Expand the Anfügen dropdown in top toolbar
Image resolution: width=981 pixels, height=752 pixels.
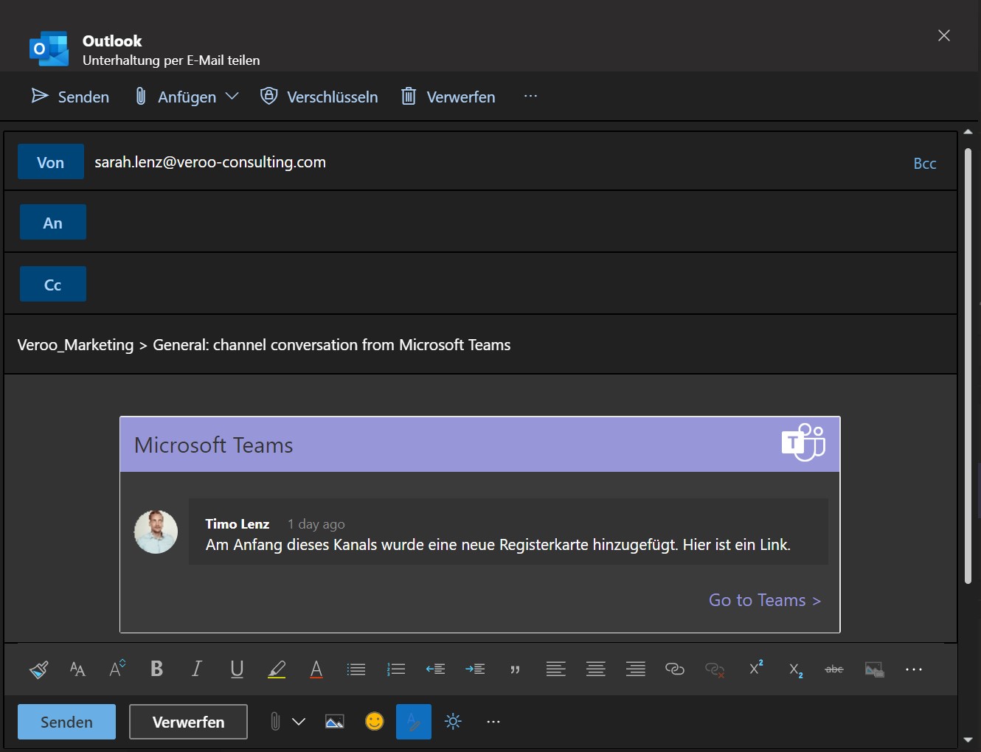click(232, 97)
